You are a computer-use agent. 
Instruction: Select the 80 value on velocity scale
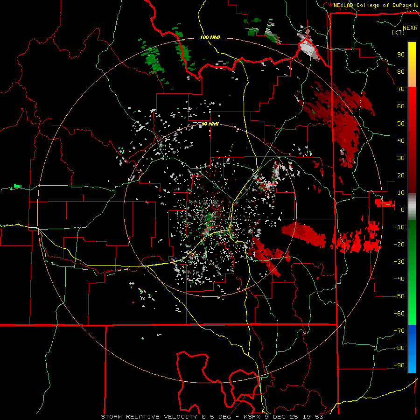(x=401, y=72)
